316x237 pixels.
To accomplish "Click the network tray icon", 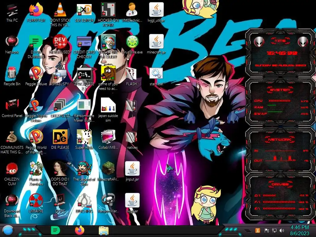I will (274, 230).
